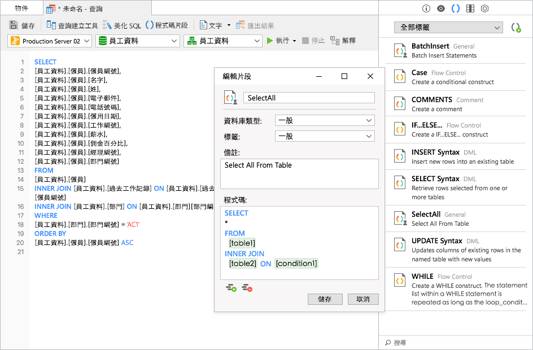
Task: Open the Production Server 02 connection dropdown
Action: point(50,41)
